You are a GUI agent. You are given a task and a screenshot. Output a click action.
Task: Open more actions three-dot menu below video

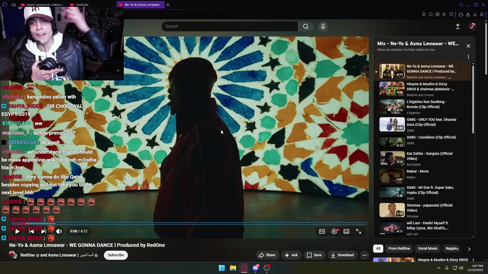(x=364, y=255)
